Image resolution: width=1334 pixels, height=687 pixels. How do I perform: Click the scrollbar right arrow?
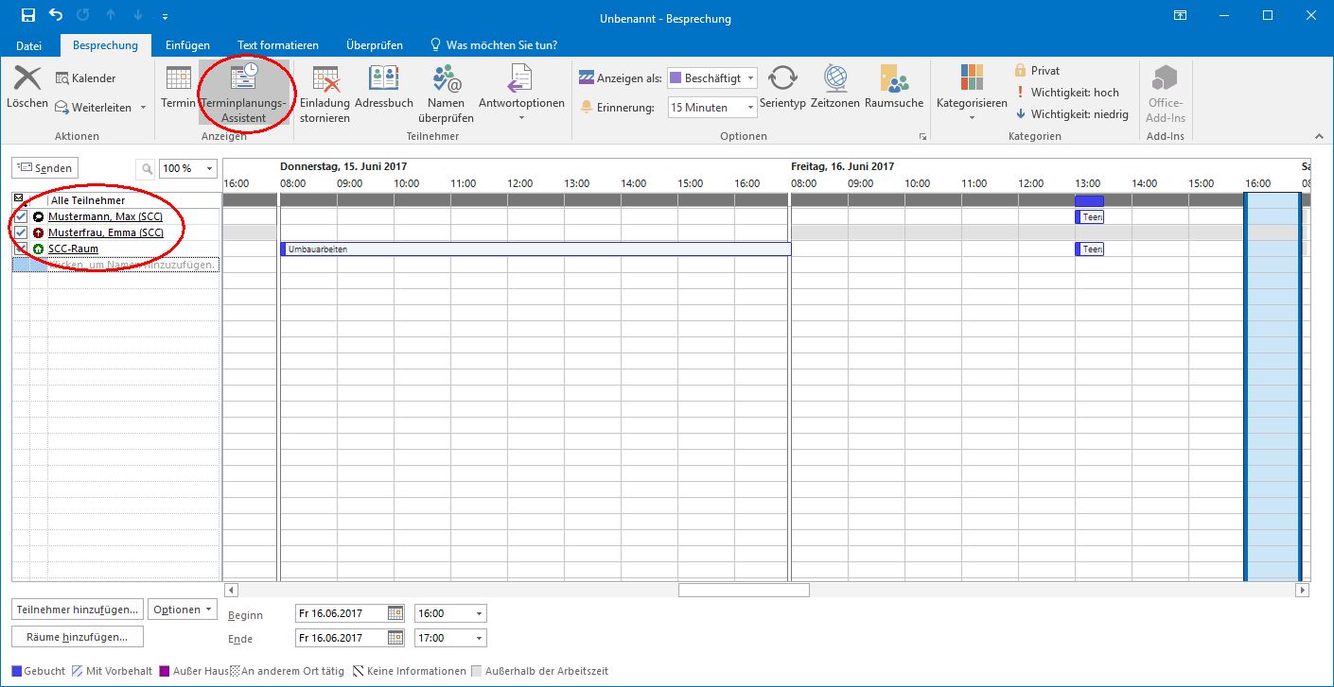click(1303, 590)
